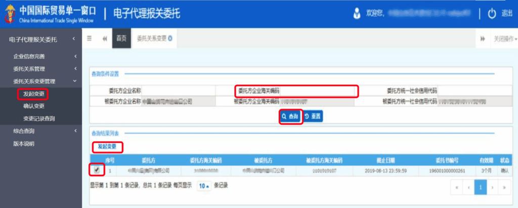518x208 pixels.
Task: Go to the first page with the « button
Action: (457, 187)
